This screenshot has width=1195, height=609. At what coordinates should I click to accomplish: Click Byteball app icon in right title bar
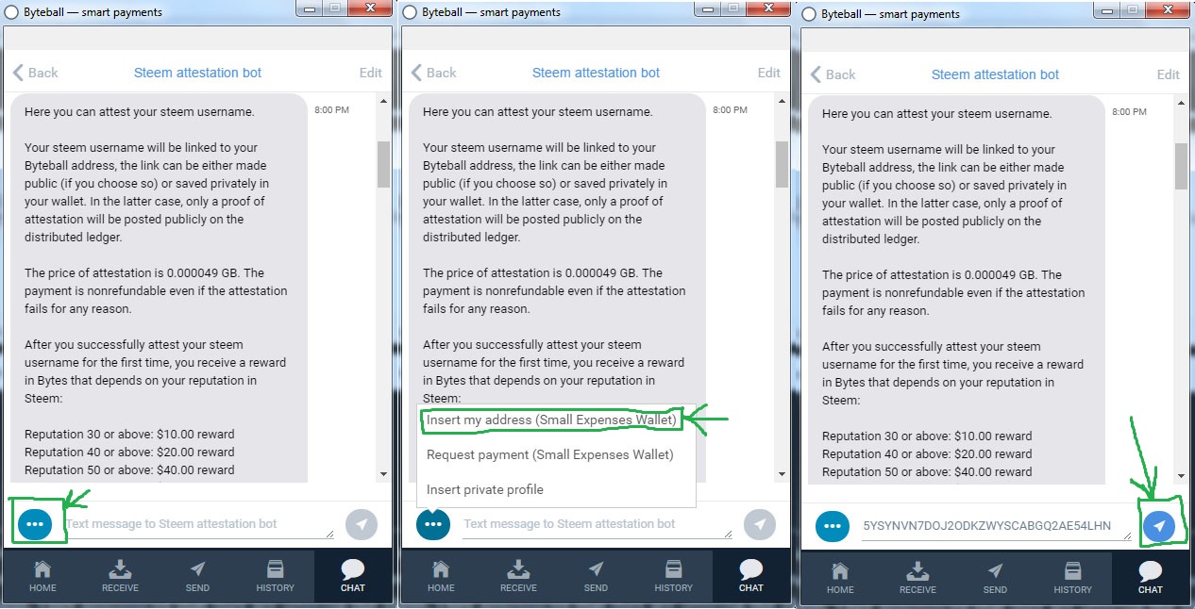click(810, 14)
